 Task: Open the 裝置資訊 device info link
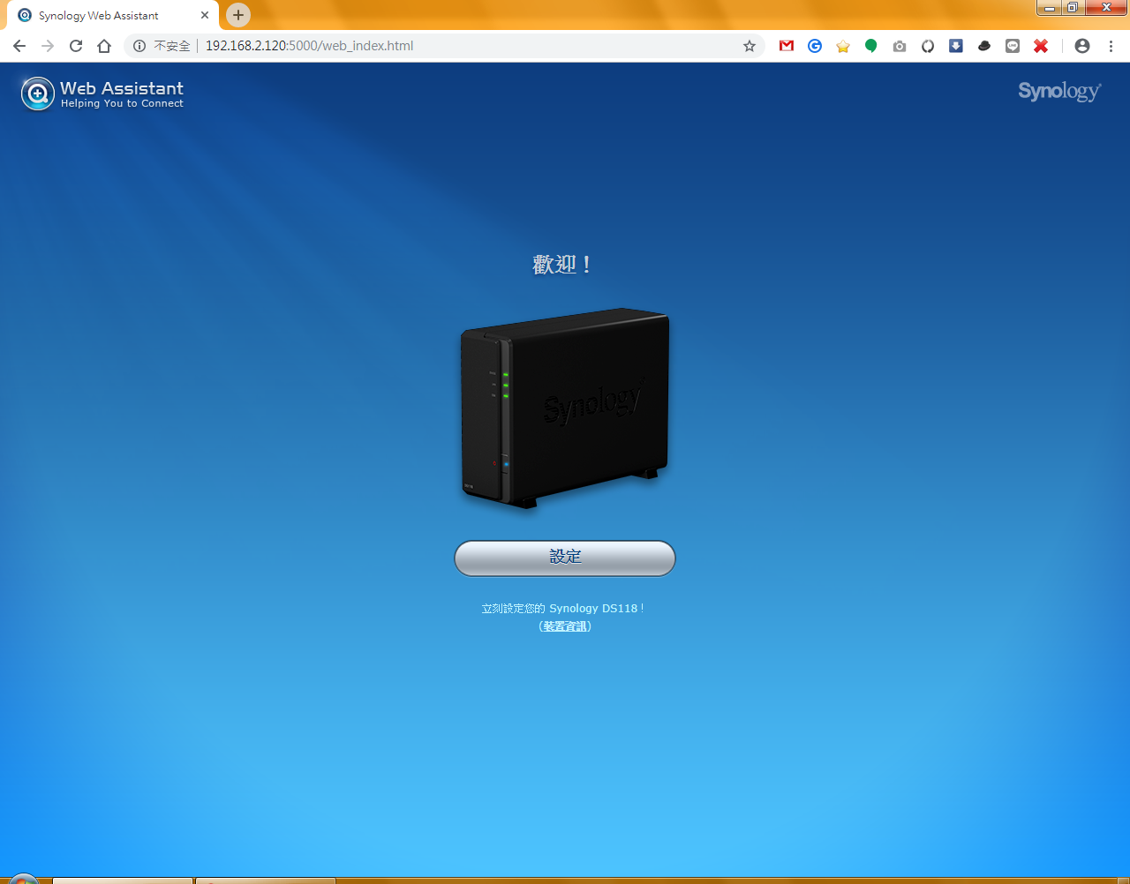[565, 626]
